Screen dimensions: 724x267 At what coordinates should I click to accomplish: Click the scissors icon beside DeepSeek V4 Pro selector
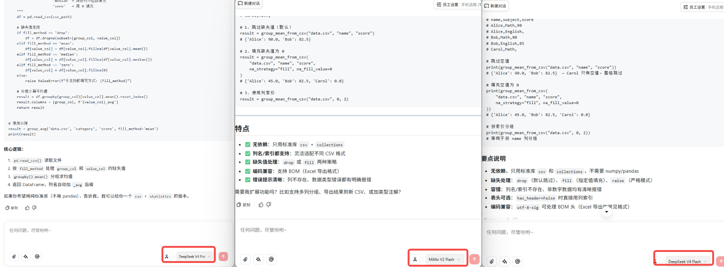click(x=167, y=256)
